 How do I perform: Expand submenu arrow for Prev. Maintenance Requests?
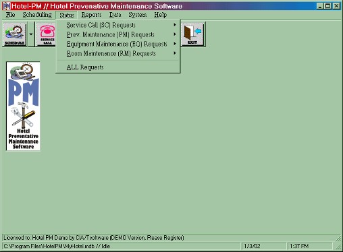175,34
